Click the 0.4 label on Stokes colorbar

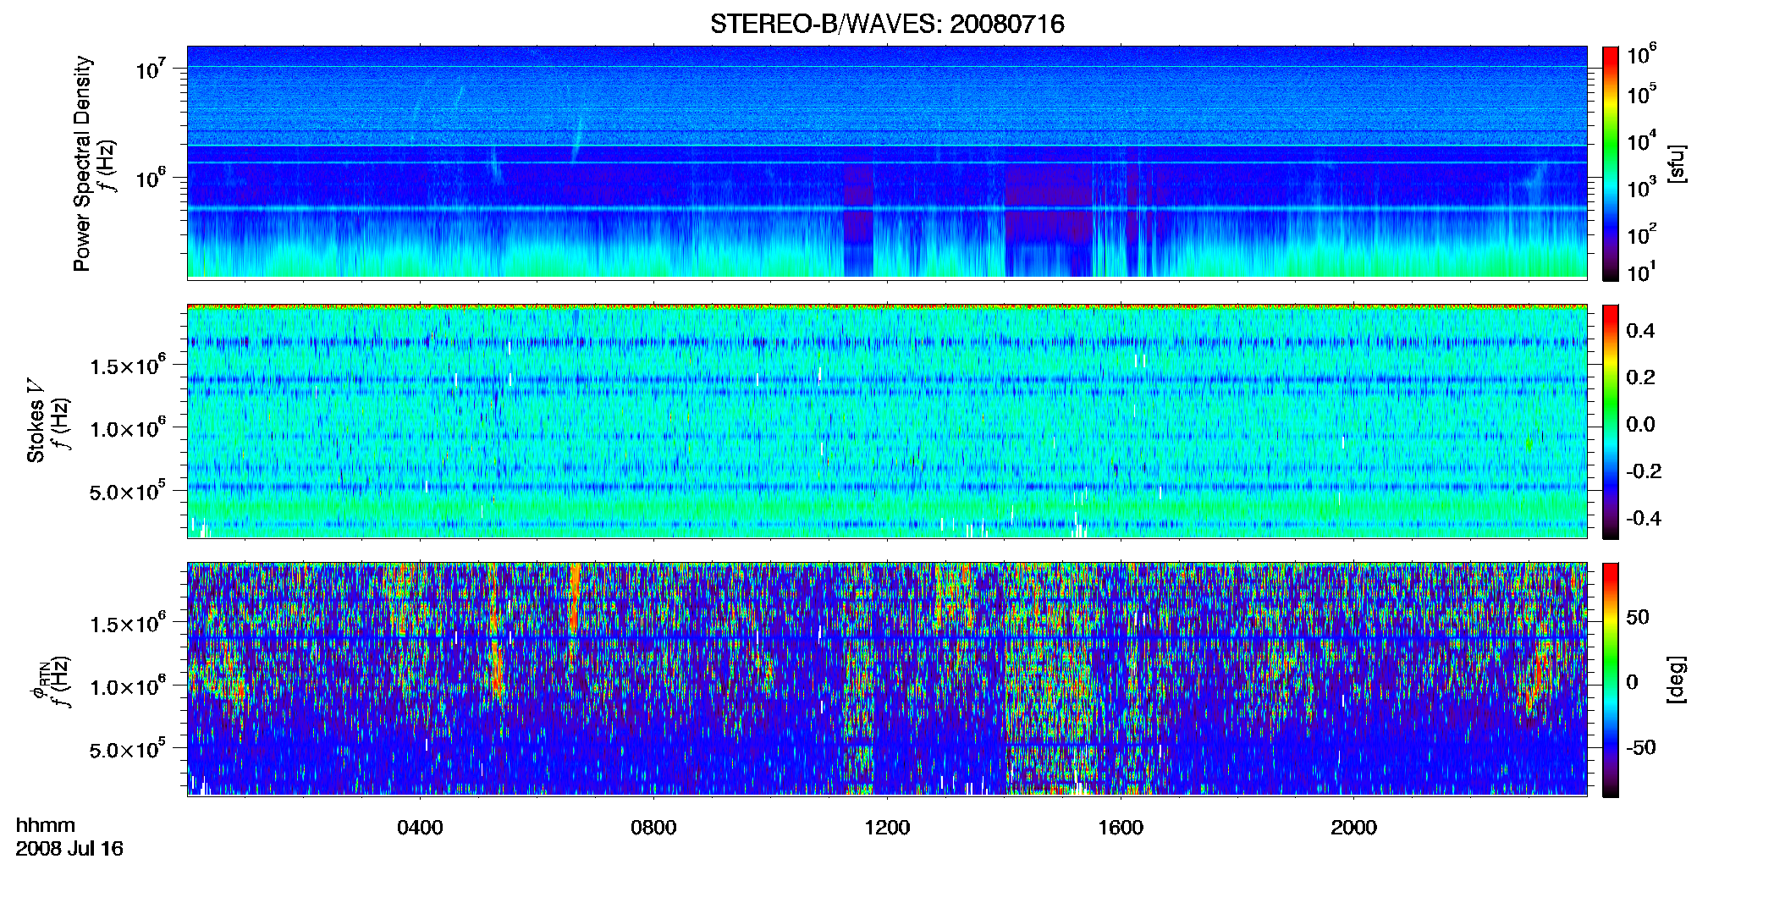[1640, 331]
